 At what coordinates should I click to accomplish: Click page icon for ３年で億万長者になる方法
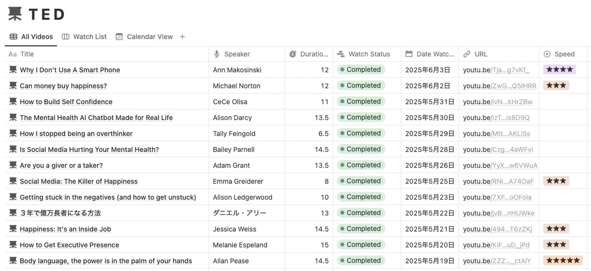point(13,213)
